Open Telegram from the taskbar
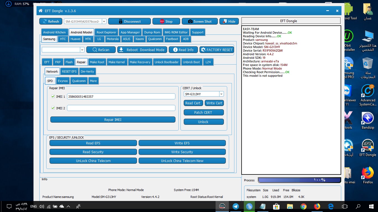 236,206
